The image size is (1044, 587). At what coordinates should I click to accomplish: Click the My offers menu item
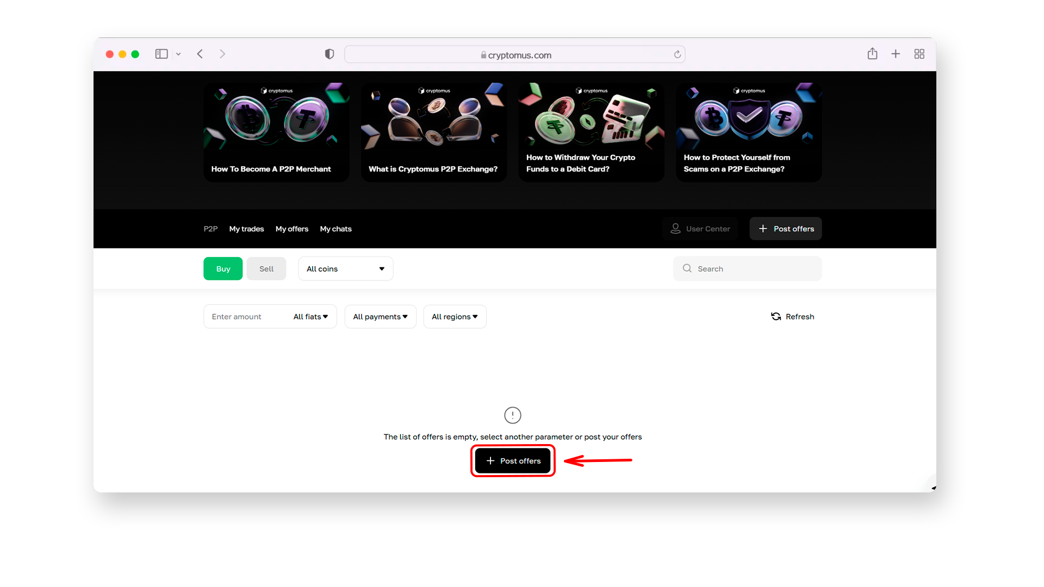click(x=292, y=229)
